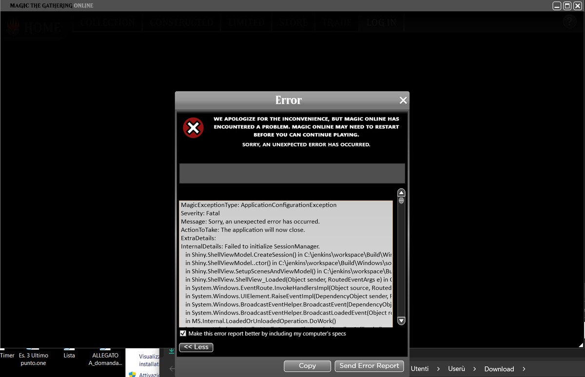
Task: Click the help question mark icon
Action: [569, 22]
